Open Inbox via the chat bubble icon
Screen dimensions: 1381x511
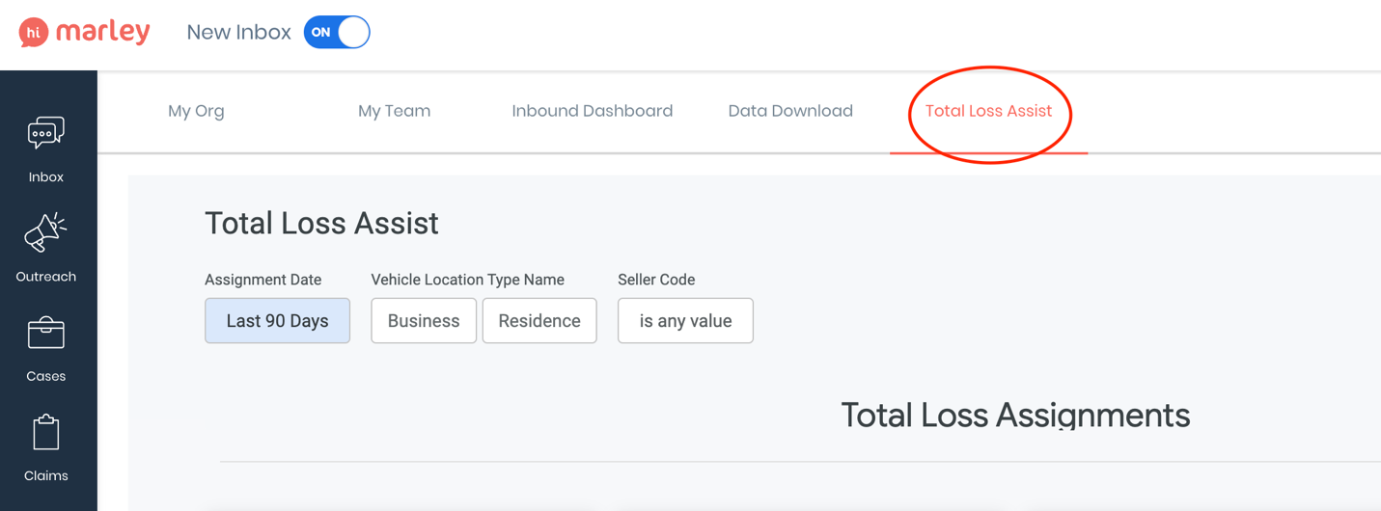coord(45,133)
